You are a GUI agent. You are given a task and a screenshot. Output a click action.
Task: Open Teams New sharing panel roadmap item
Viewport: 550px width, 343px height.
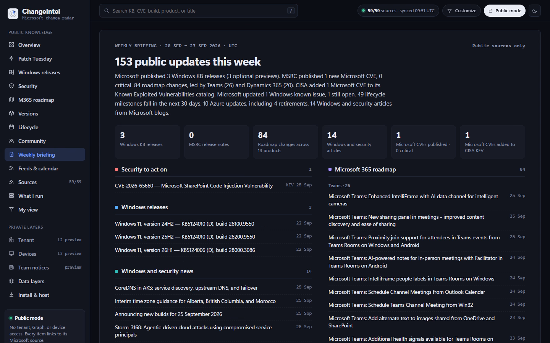[x=427, y=221]
